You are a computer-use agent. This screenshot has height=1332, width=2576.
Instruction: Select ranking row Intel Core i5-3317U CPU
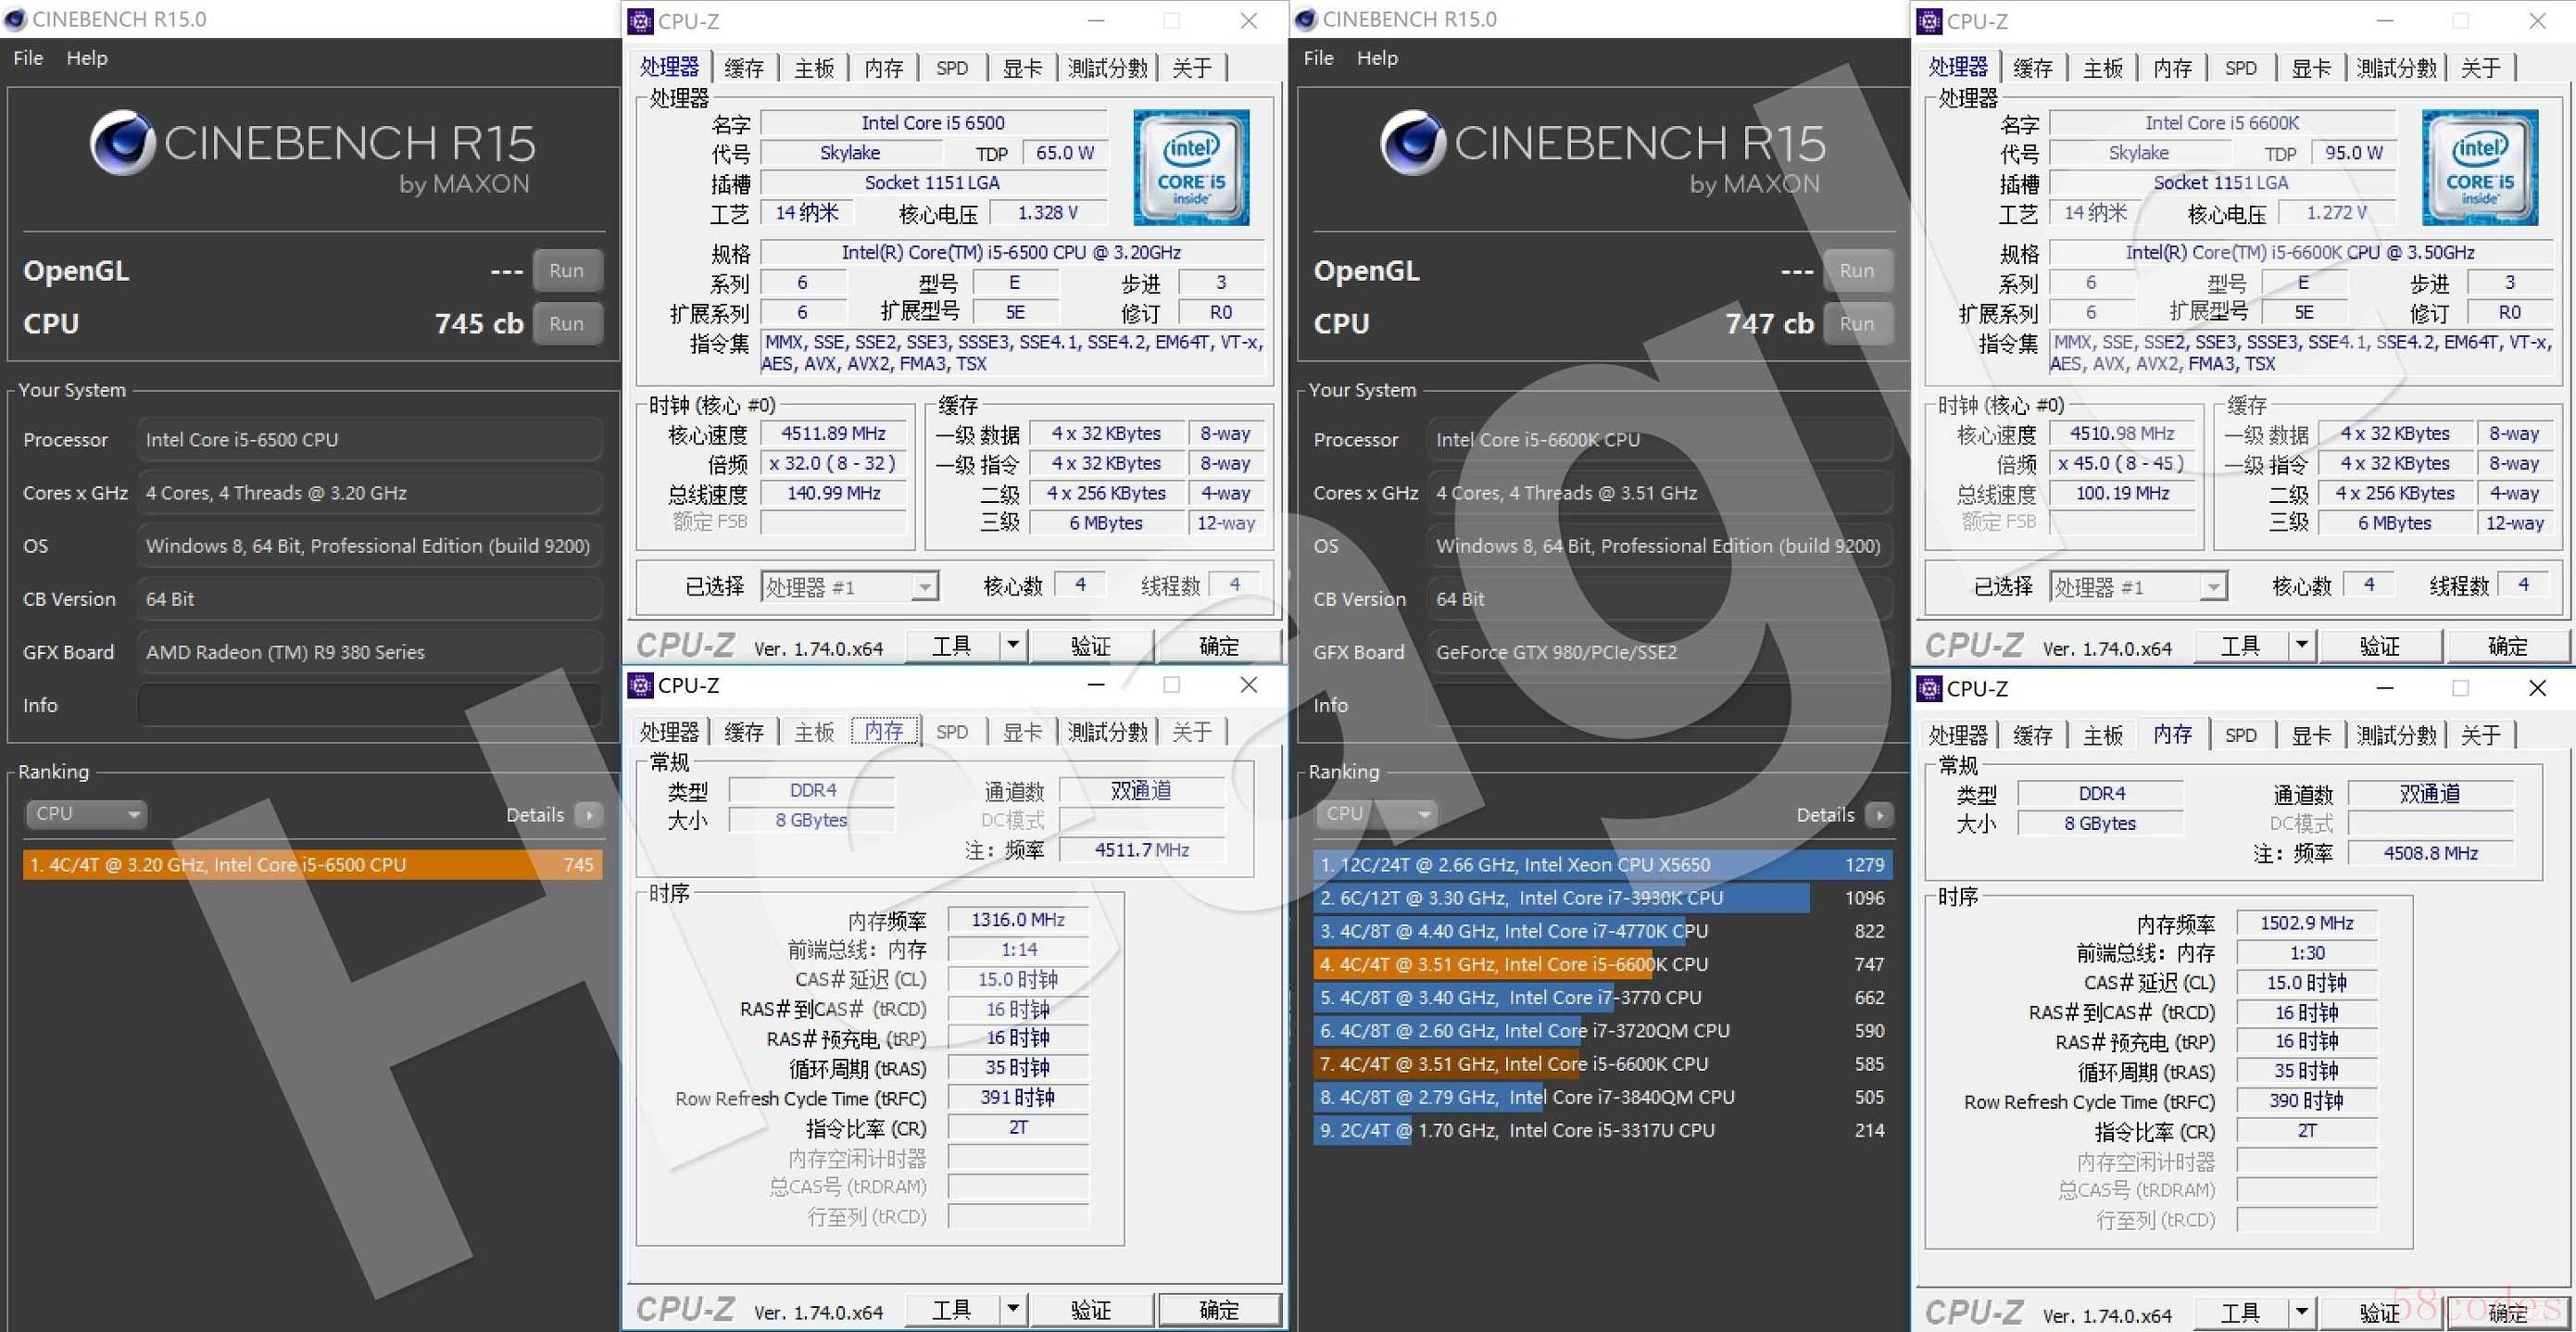point(1602,1130)
